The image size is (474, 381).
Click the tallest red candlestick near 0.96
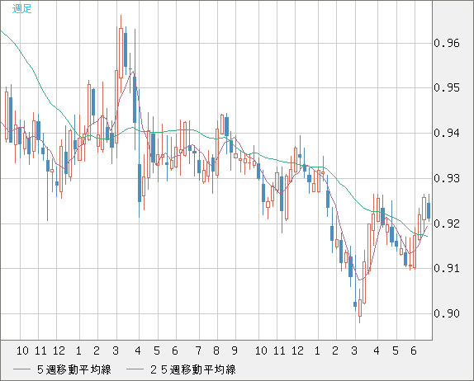click(121, 53)
